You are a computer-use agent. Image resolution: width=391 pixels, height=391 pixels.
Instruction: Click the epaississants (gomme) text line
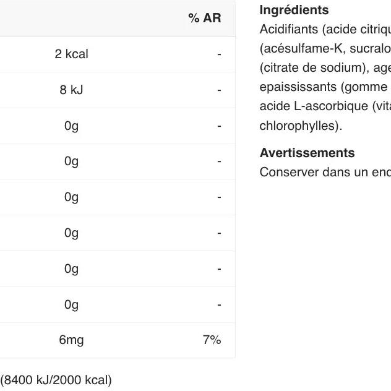325,87
